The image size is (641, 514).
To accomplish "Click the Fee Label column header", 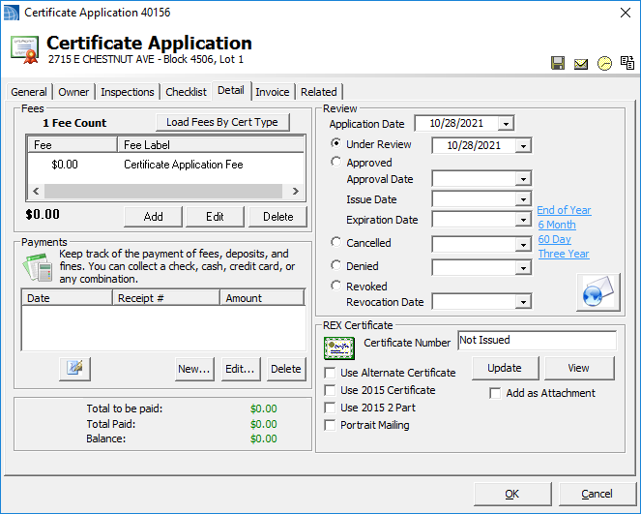I will tap(211, 145).
